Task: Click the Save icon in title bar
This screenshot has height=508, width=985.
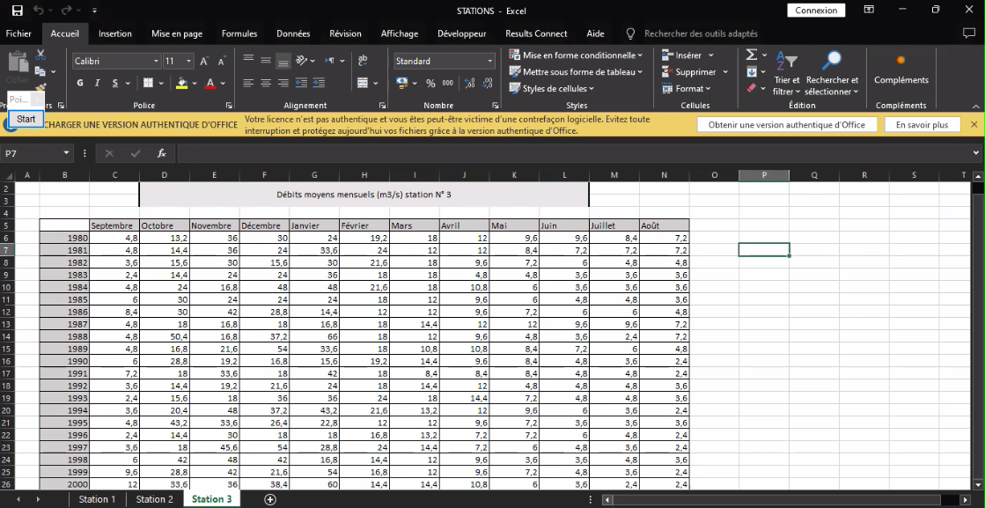Action: (17, 10)
